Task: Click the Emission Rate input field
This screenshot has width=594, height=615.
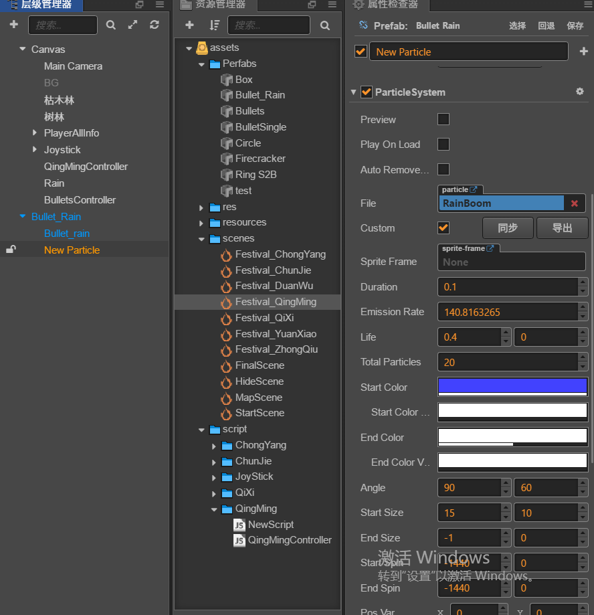Action: click(507, 312)
